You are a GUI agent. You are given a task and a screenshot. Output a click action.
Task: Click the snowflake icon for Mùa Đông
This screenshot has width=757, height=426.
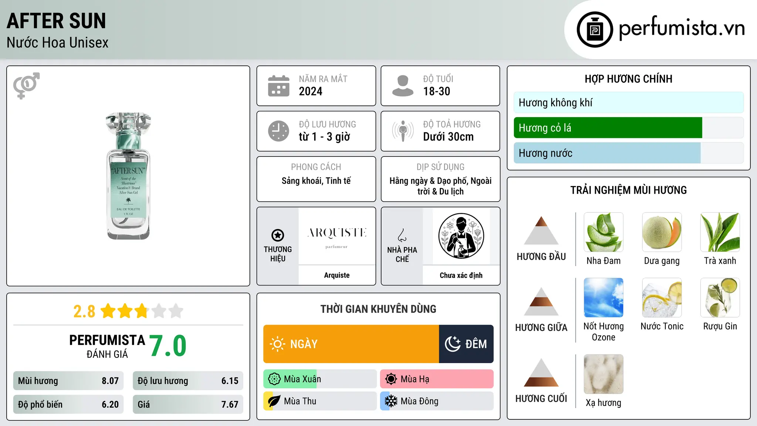(391, 401)
